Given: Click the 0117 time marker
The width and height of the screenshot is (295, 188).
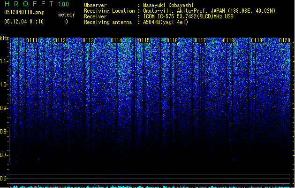Looking at the screenshot, I should tap(200, 40).
